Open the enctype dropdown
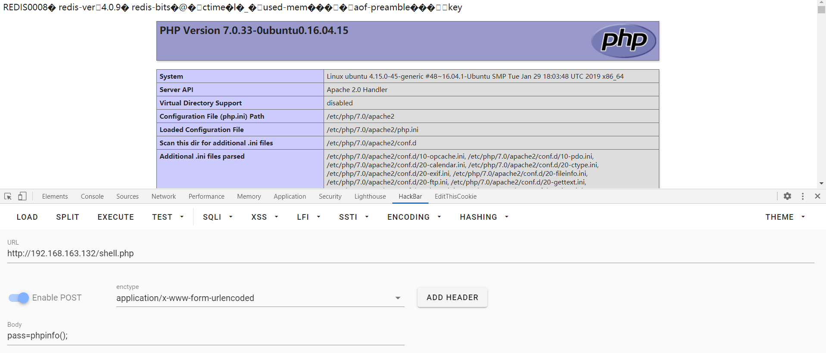 (260, 298)
